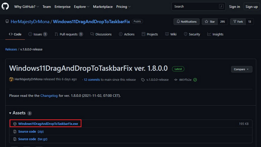Viewport: 261px width, 147px height.
Task: Open the Marketplace page
Action: click(x=103, y=7)
